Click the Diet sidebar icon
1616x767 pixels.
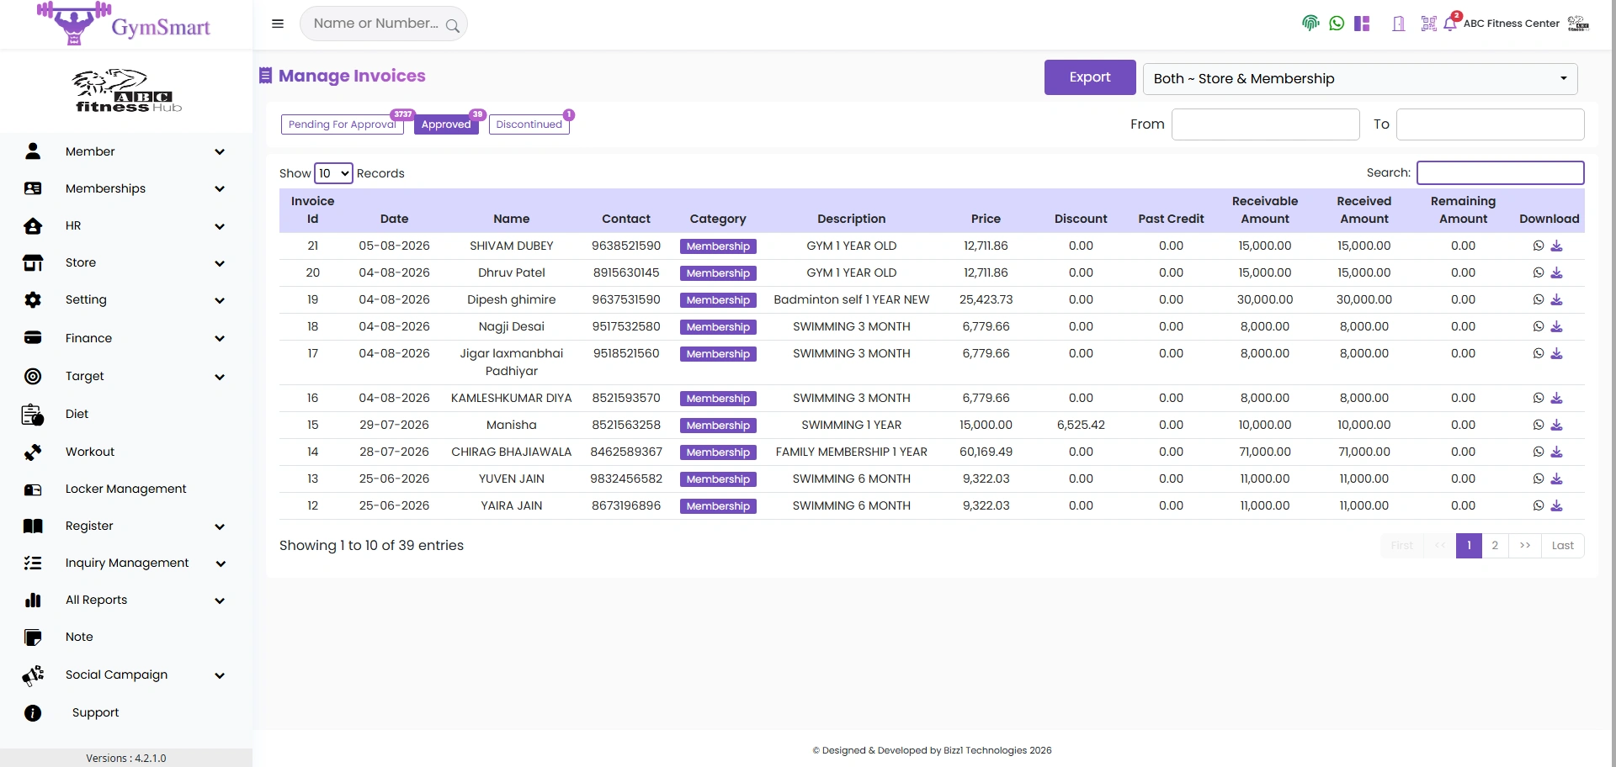pos(33,415)
